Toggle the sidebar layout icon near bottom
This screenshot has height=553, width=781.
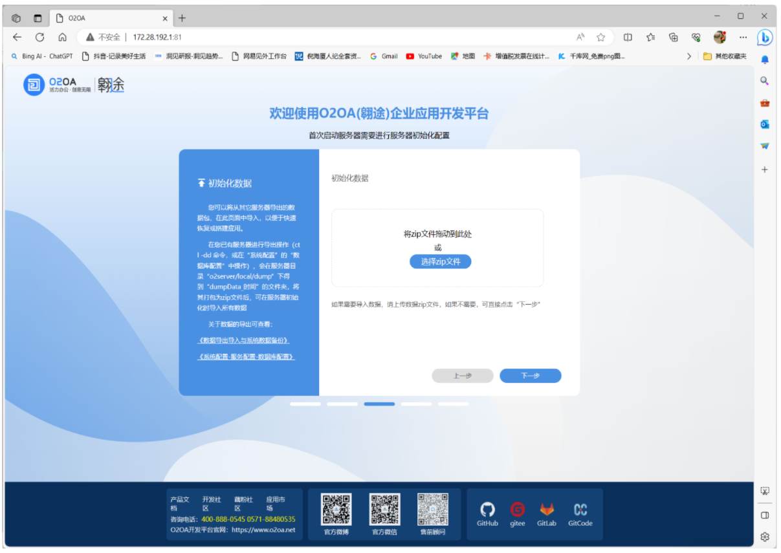[x=765, y=515]
